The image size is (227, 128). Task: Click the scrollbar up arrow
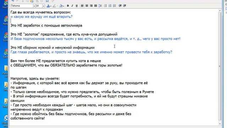pos(220,11)
